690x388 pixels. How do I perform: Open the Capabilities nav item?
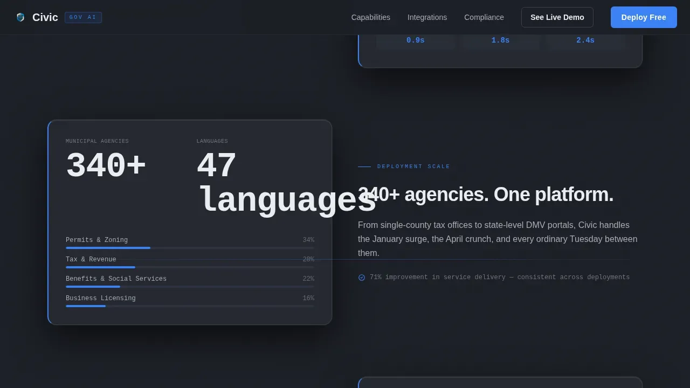371,17
